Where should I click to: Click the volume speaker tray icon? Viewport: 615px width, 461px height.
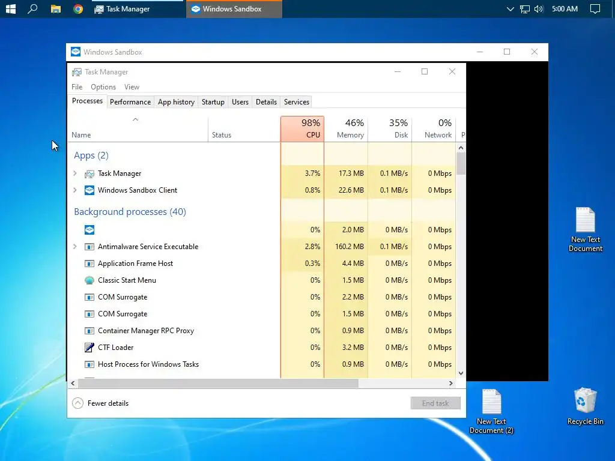click(x=539, y=8)
